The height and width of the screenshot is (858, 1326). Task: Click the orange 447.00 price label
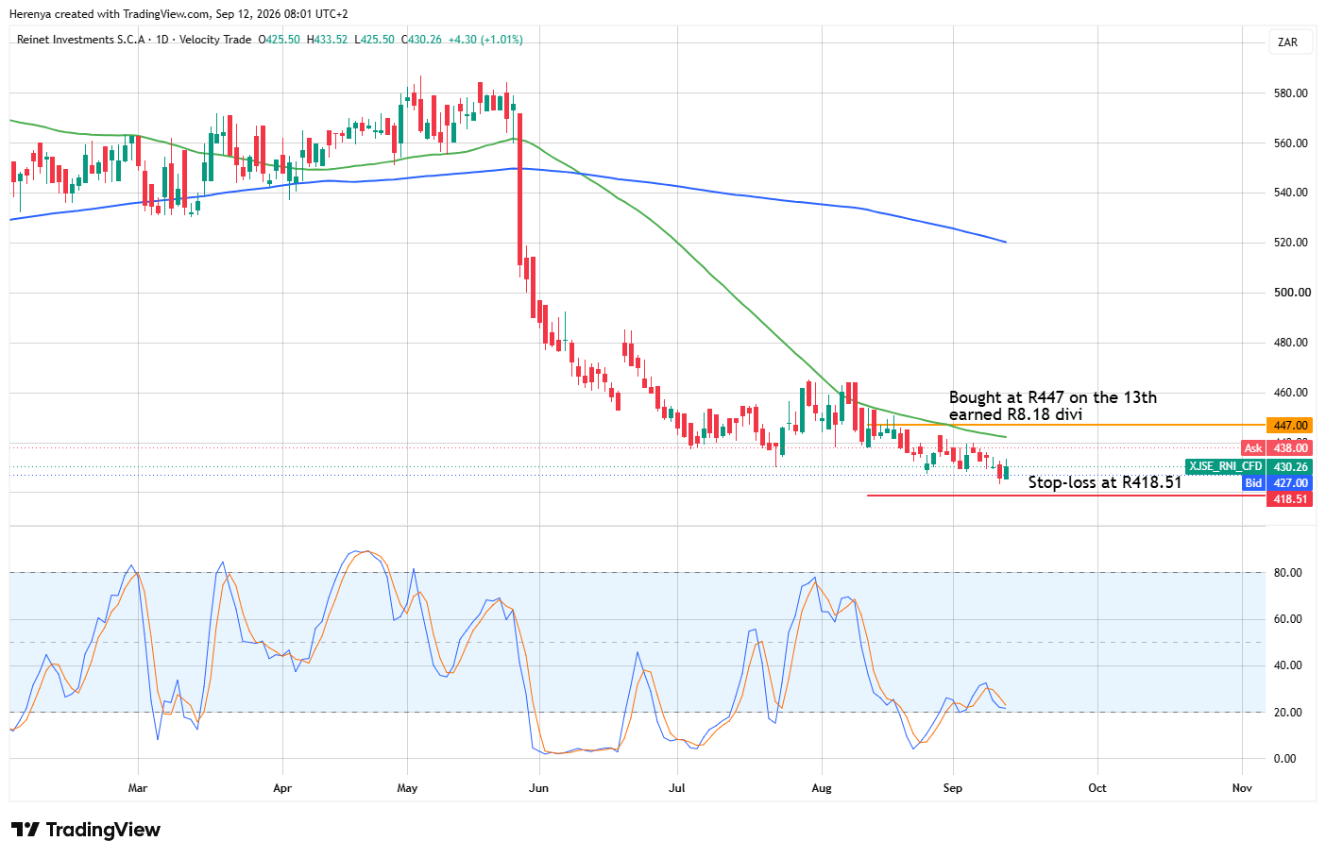point(1289,426)
